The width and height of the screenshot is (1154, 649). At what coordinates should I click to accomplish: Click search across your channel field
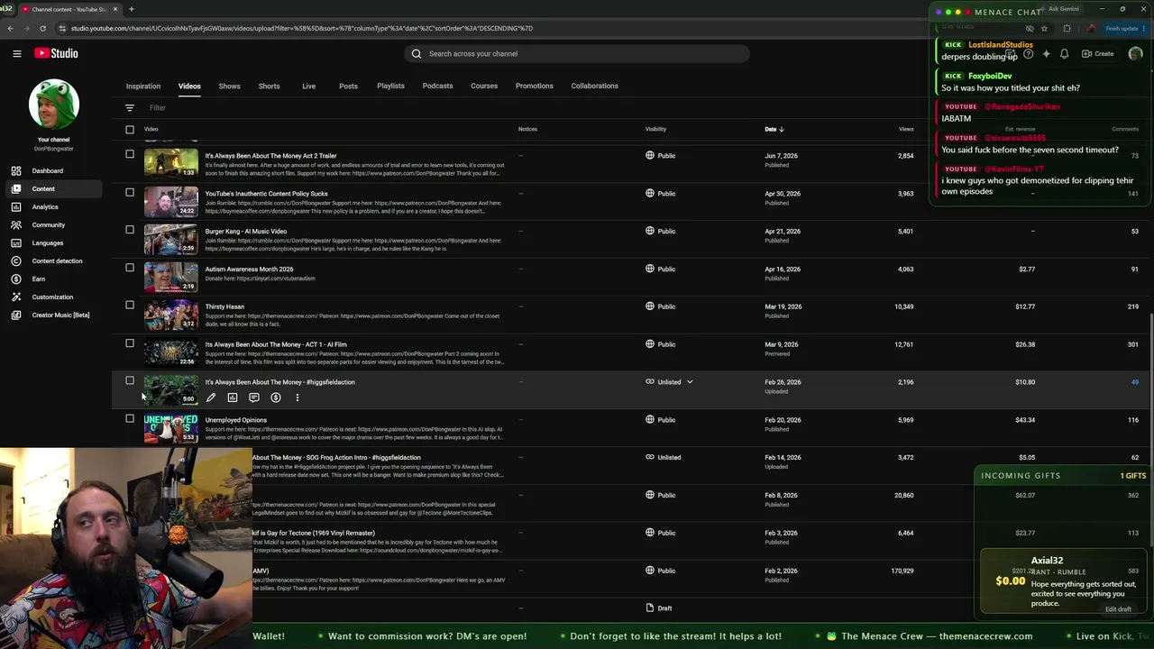click(577, 53)
